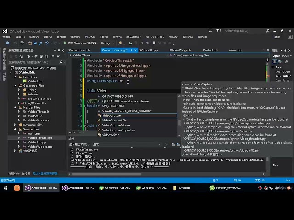Collapse the #include code region at line 1
The height and width of the screenshot is (220, 294).
click(84, 60)
